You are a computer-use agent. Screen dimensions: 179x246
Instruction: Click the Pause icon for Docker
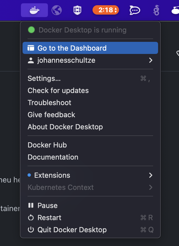(x=31, y=206)
